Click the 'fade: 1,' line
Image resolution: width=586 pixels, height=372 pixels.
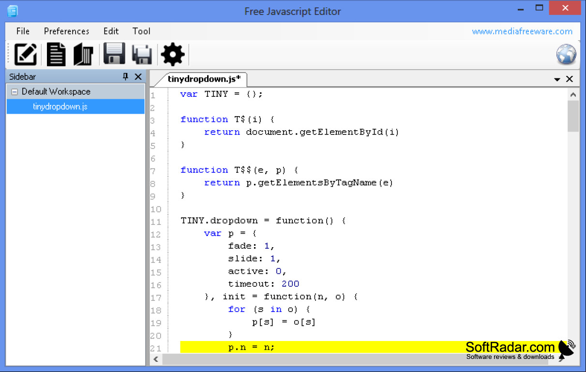tap(252, 246)
